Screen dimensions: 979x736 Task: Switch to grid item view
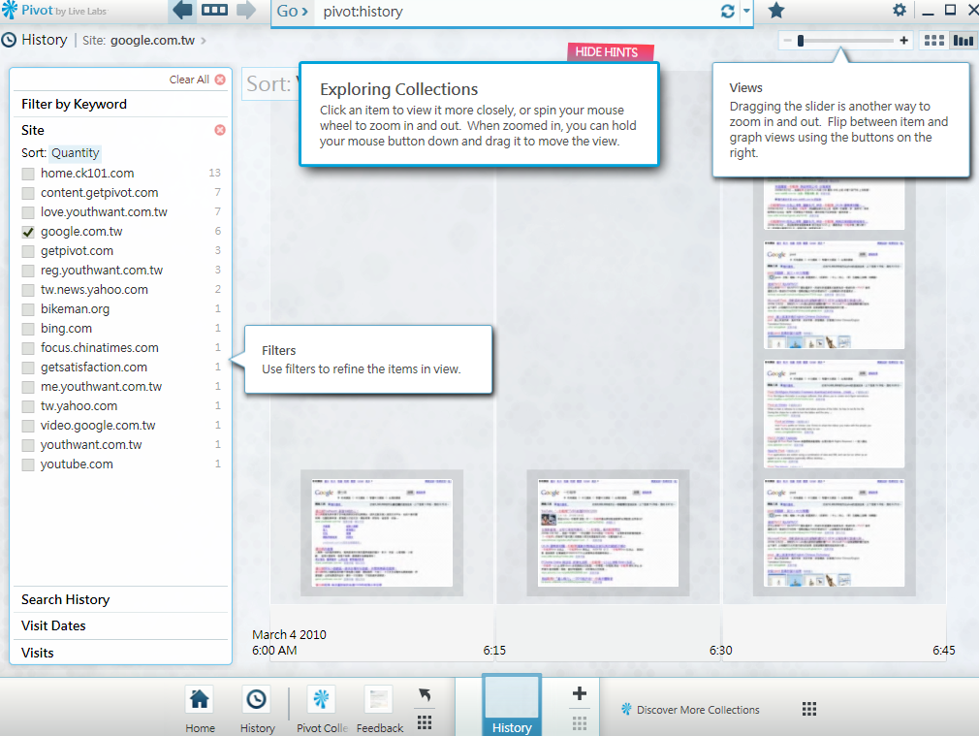click(934, 41)
